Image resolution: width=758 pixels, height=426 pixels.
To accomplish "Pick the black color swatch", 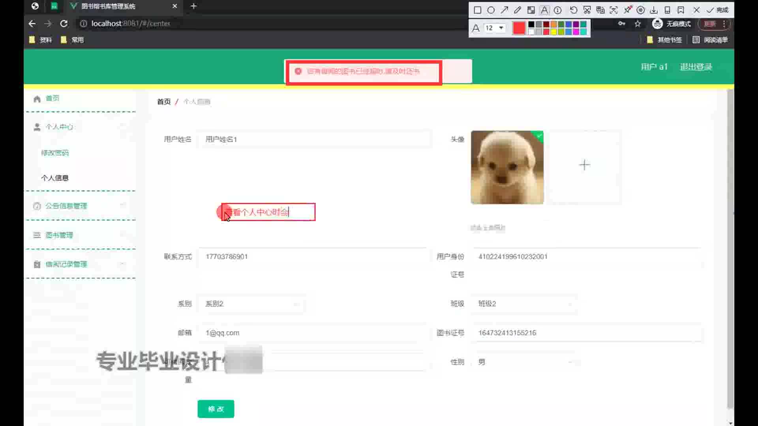I will [531, 24].
